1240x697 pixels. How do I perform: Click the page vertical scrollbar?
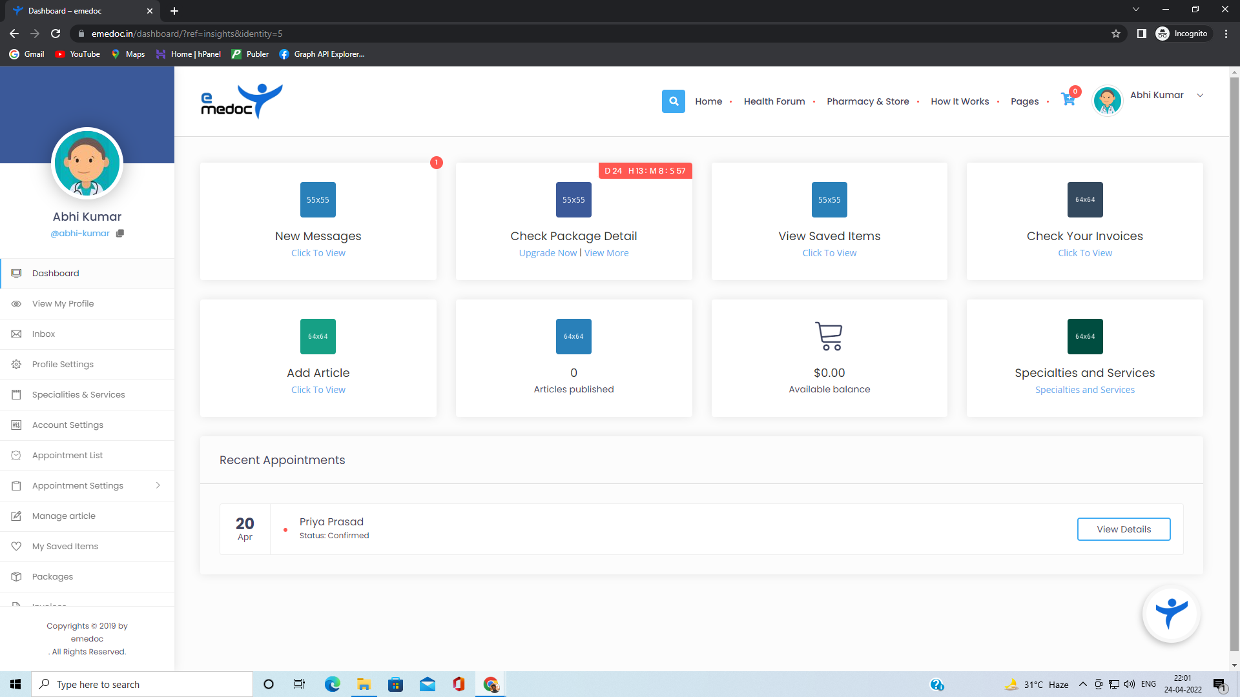point(1234,365)
